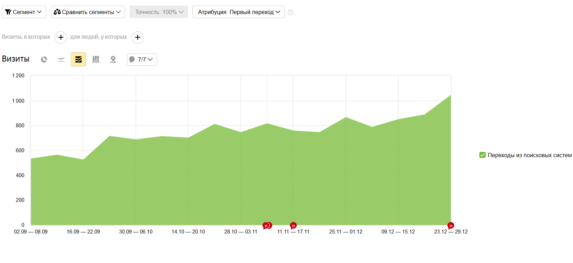The image size is (573, 263).
Task: Add condition for people with plus icon
Action: tap(137, 37)
